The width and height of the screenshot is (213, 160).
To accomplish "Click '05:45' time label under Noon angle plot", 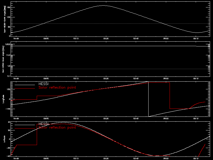I will pyautogui.click(x=136, y=78).
